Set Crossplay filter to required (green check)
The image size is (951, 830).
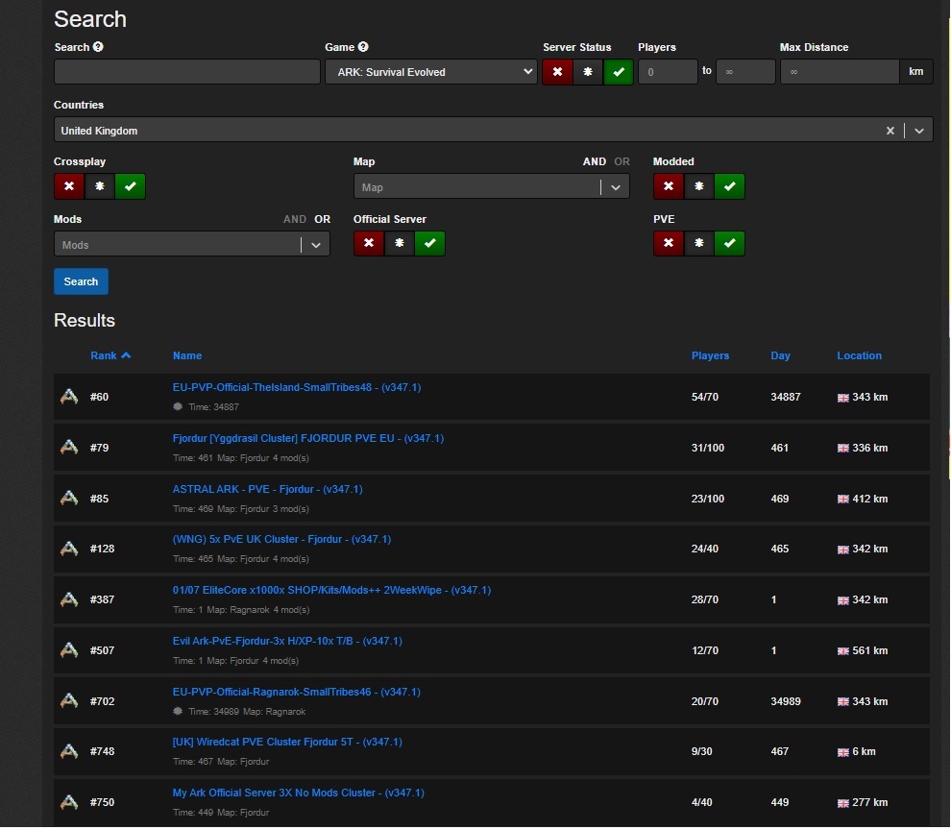pyautogui.click(x=131, y=186)
